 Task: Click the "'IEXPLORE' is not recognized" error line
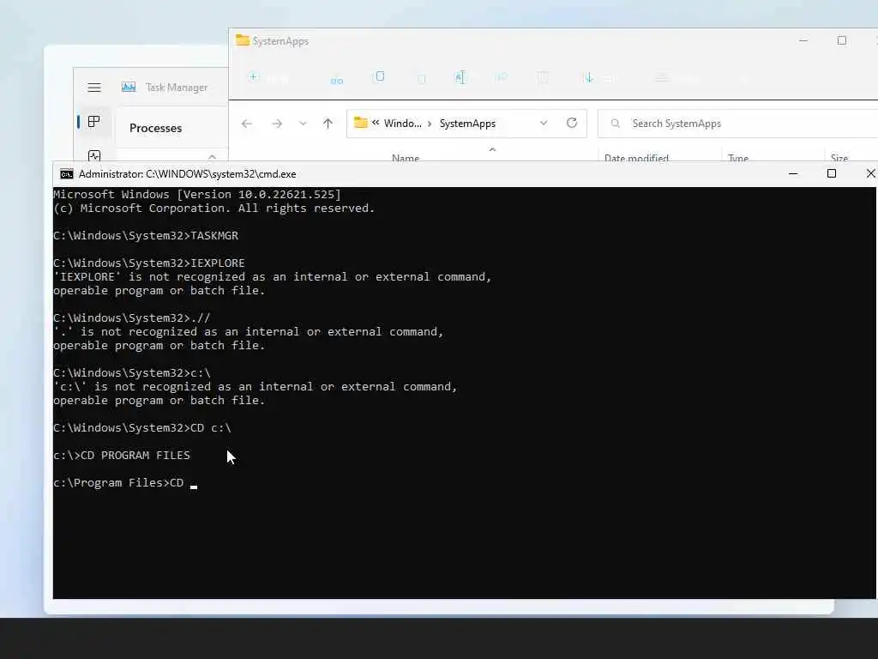(x=272, y=277)
